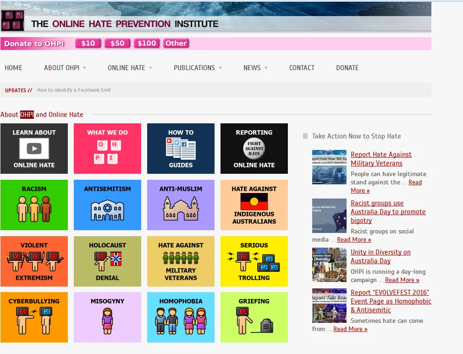The image size is (463, 354).
Task: Open the ABOUT OHPI menu
Action: [x=62, y=68]
